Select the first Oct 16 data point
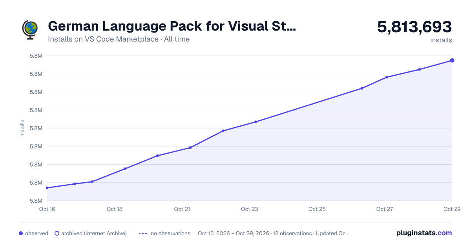 47,188
